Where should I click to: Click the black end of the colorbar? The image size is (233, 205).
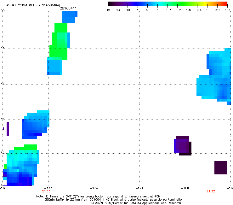[110, 4]
